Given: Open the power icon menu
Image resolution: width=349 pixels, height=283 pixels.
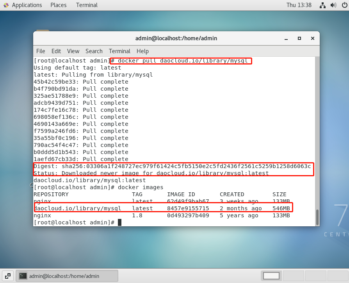Looking at the screenshot, I should point(344,5).
